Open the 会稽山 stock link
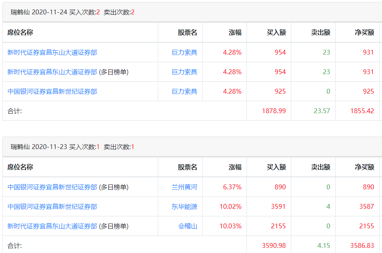Image resolution: width=382 pixels, height=253 pixels. coord(187,226)
